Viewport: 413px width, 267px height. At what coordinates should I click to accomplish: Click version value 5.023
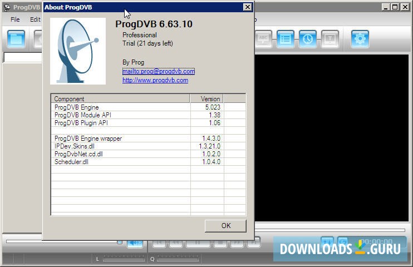pyautogui.click(x=213, y=107)
